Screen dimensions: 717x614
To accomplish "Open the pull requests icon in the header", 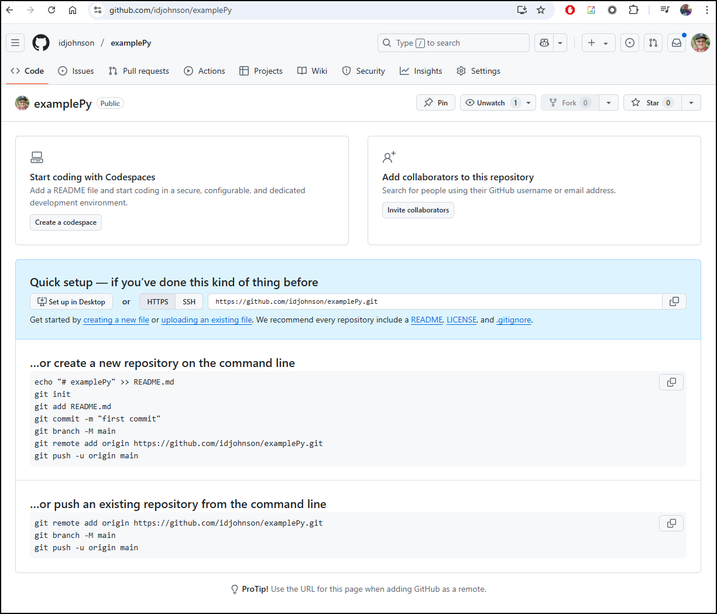I will pyautogui.click(x=653, y=43).
